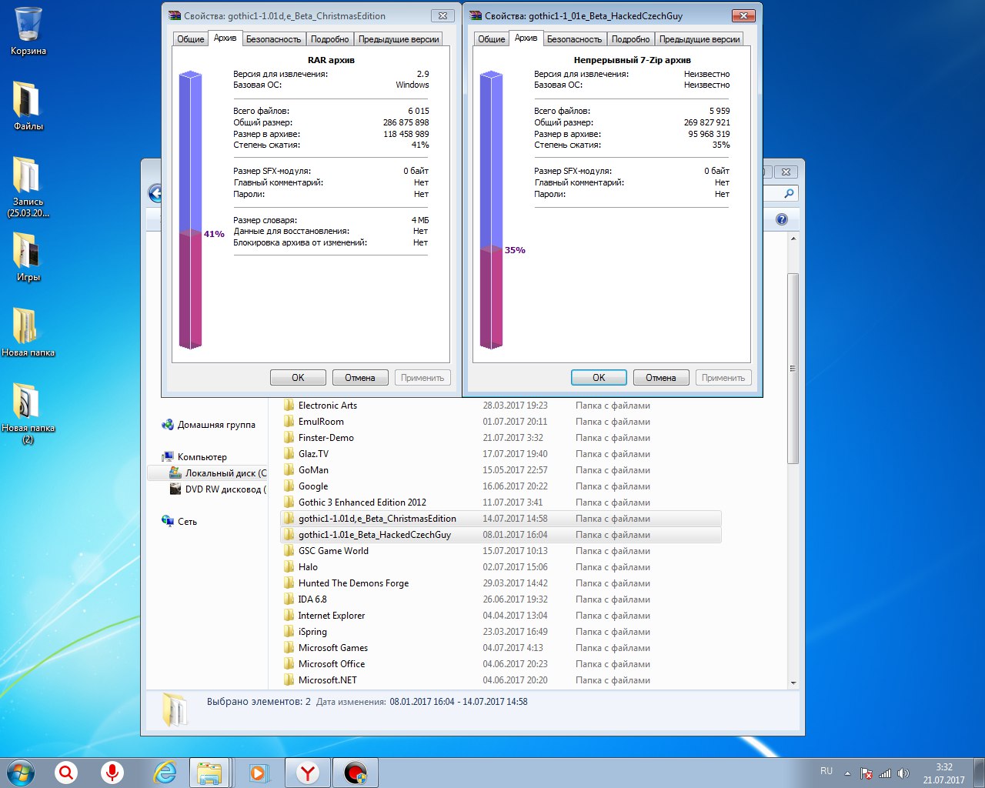
Task: Select Домашняя группа in the navigation pane
Action: (x=208, y=425)
